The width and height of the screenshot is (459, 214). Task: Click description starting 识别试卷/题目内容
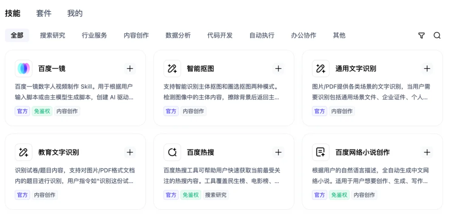click(75, 176)
